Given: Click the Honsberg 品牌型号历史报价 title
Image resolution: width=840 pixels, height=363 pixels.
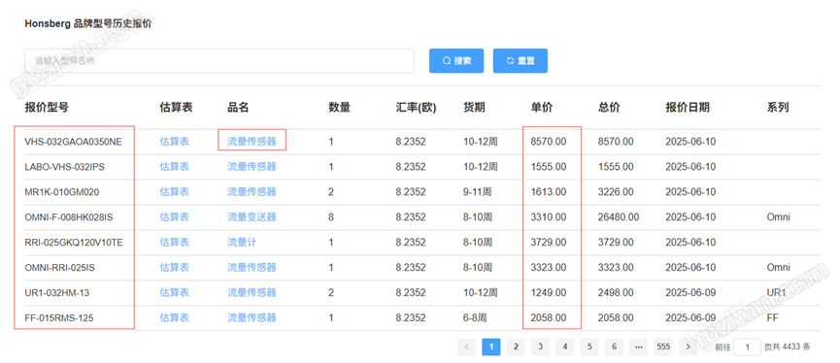Looking at the screenshot, I should pyautogui.click(x=87, y=24).
